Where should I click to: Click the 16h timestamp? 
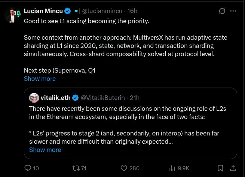[x=132, y=11]
